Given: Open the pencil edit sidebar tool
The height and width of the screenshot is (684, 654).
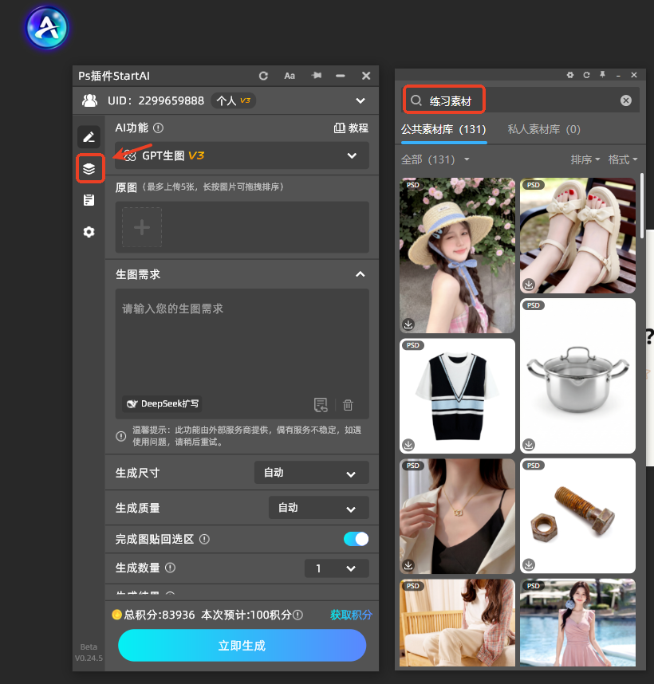Looking at the screenshot, I should (x=89, y=137).
